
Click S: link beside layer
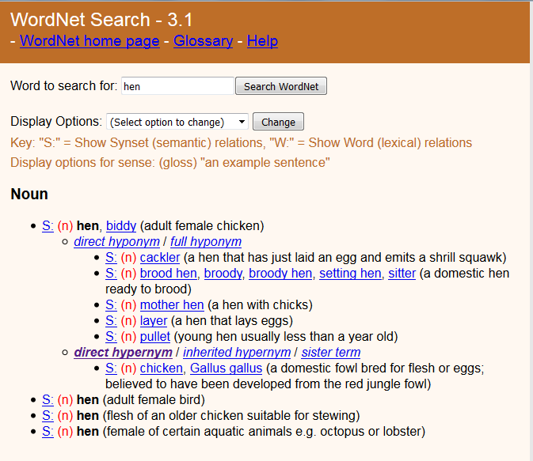point(111,321)
